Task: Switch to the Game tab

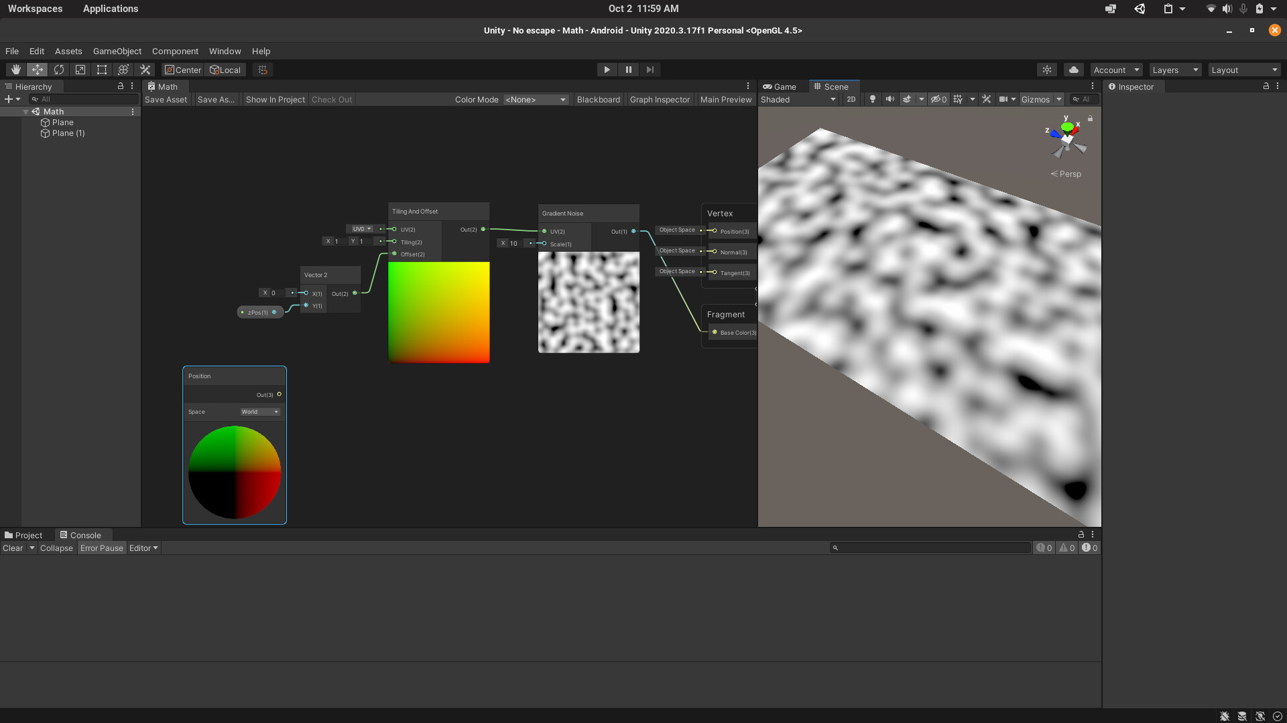Action: (x=780, y=87)
